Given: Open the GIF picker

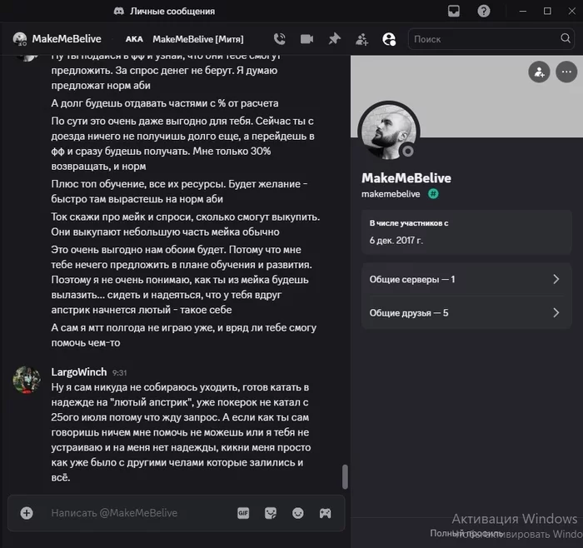Looking at the screenshot, I should 243,513.
